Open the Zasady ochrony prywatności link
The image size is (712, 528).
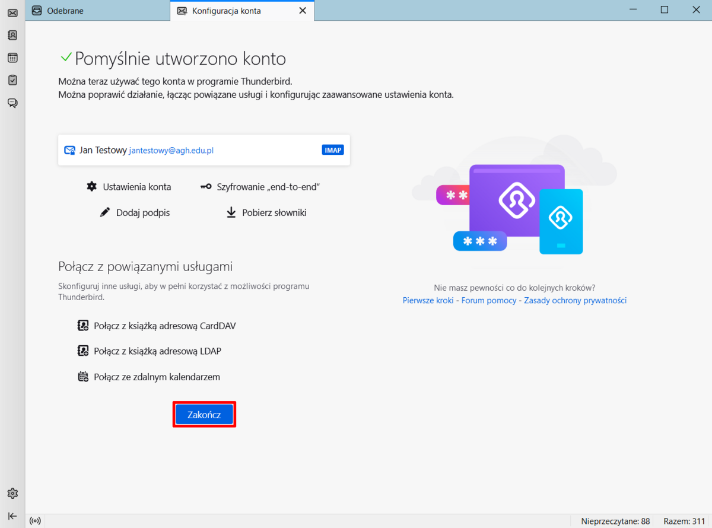(575, 300)
